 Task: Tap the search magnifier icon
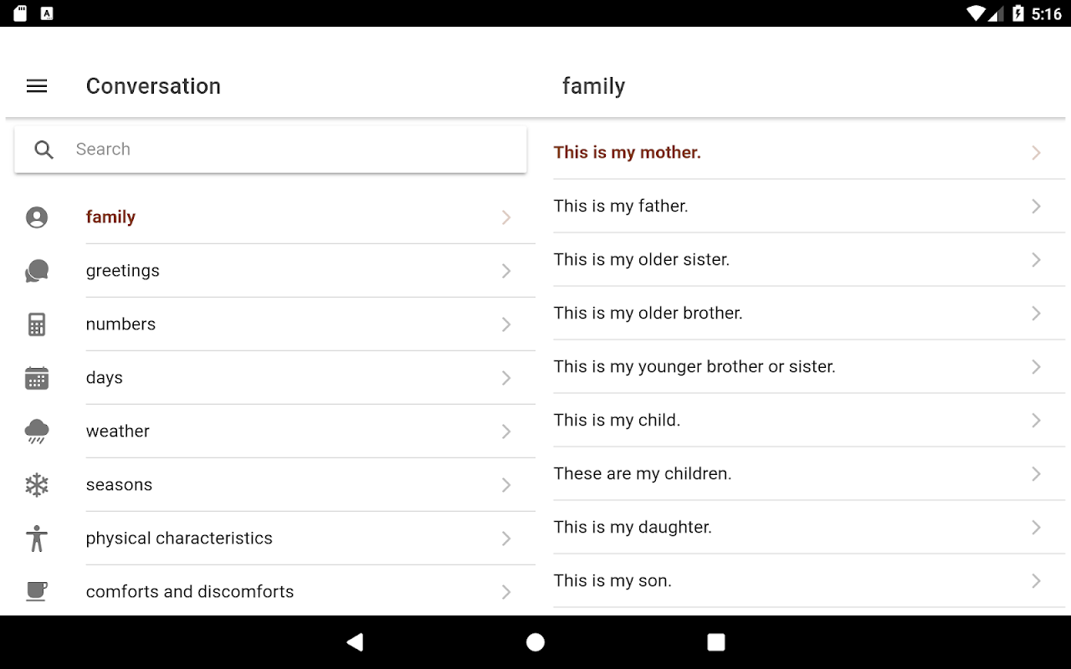[x=44, y=150]
